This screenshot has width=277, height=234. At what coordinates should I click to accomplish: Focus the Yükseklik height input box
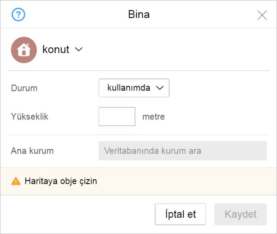pyautogui.click(x=117, y=117)
